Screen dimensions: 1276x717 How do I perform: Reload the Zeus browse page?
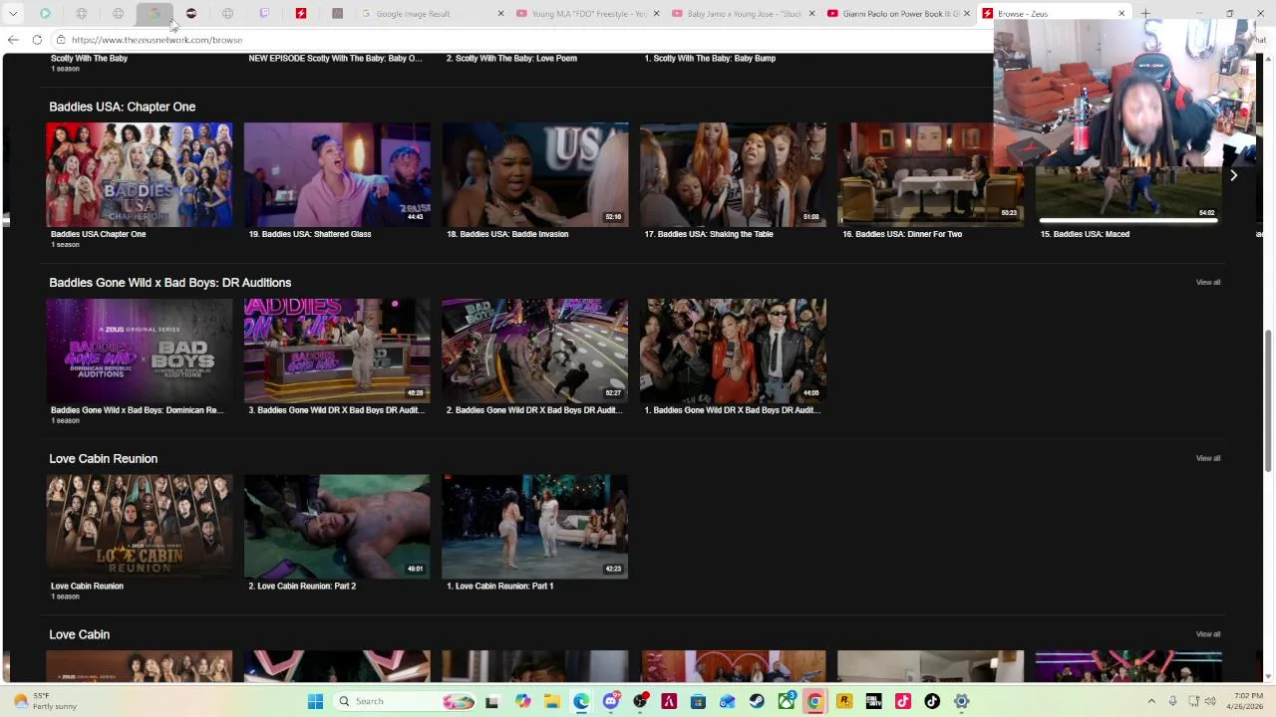coord(37,40)
